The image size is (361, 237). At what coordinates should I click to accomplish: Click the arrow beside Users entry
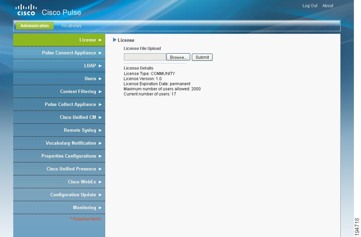100,78
